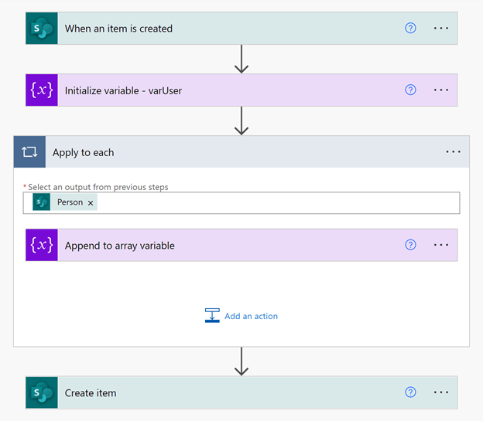Open ellipsis menu on Initialize variable step
The image size is (483, 421).
pyautogui.click(x=441, y=90)
